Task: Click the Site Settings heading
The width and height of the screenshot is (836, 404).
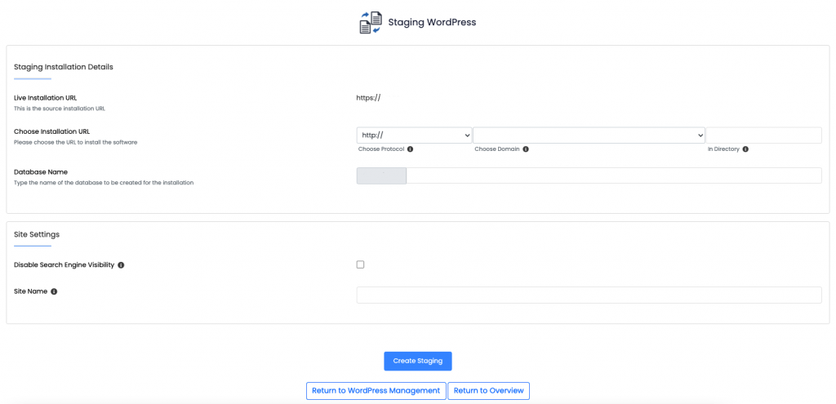Action: [x=37, y=234]
